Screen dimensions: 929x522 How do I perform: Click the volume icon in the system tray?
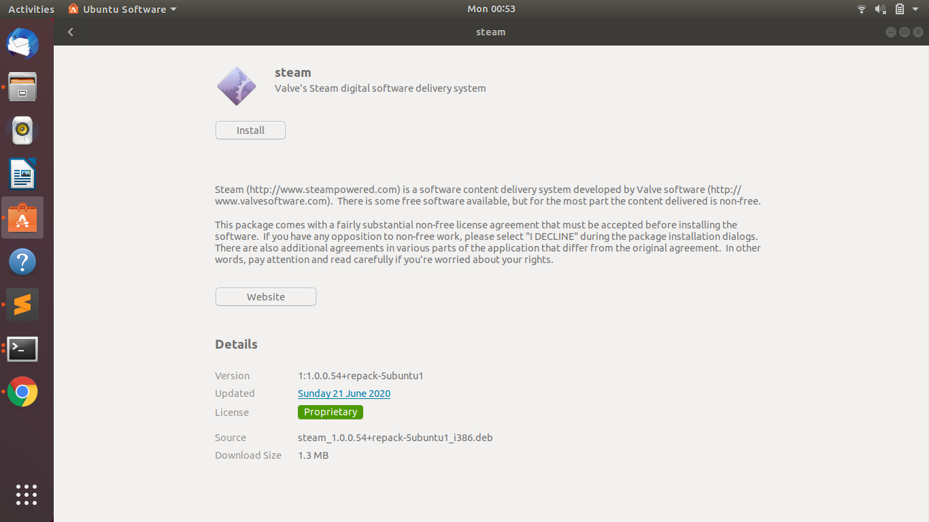point(880,9)
